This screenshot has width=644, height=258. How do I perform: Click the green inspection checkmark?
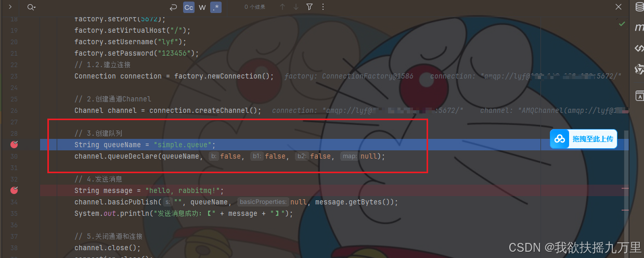pos(622,24)
